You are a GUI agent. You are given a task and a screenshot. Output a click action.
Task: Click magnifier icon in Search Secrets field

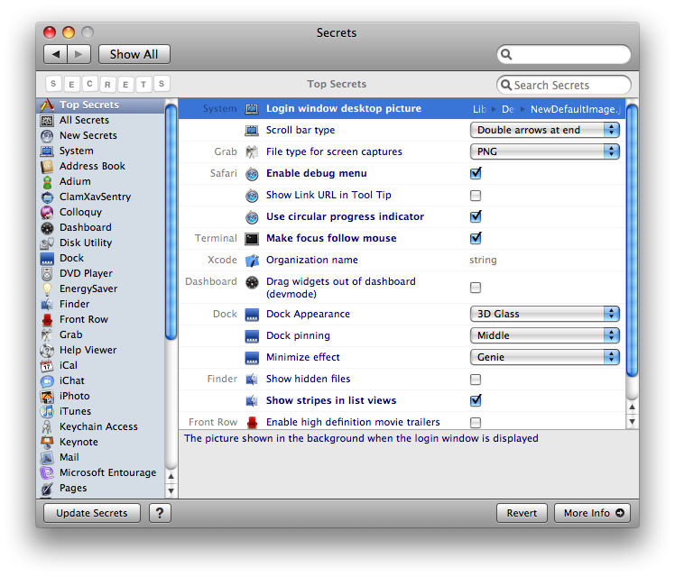(506, 85)
